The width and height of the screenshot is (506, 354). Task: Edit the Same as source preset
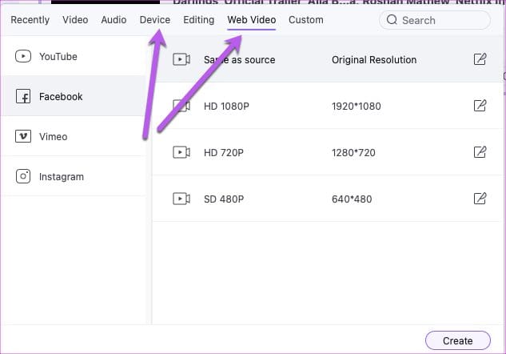pyautogui.click(x=480, y=59)
